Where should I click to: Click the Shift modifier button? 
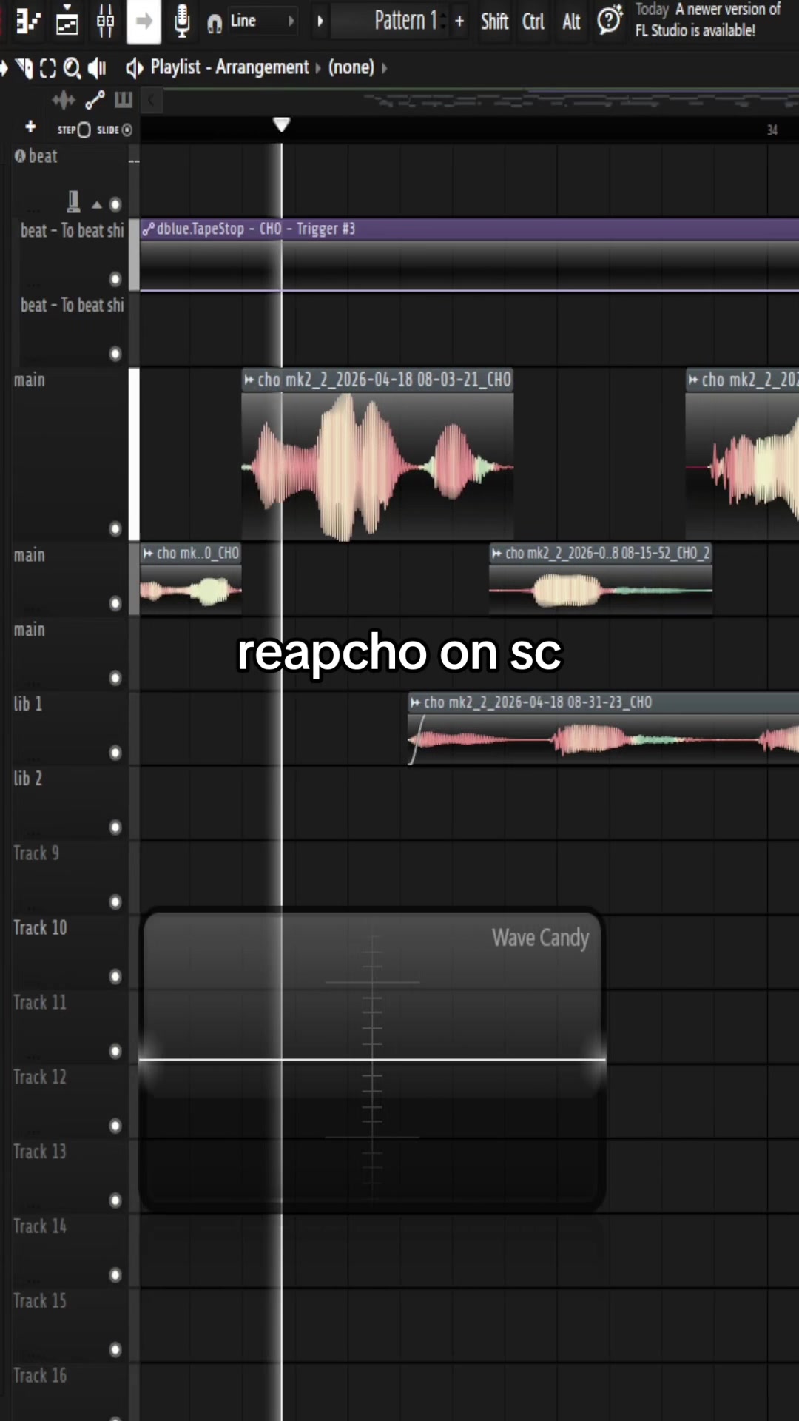pyautogui.click(x=494, y=21)
